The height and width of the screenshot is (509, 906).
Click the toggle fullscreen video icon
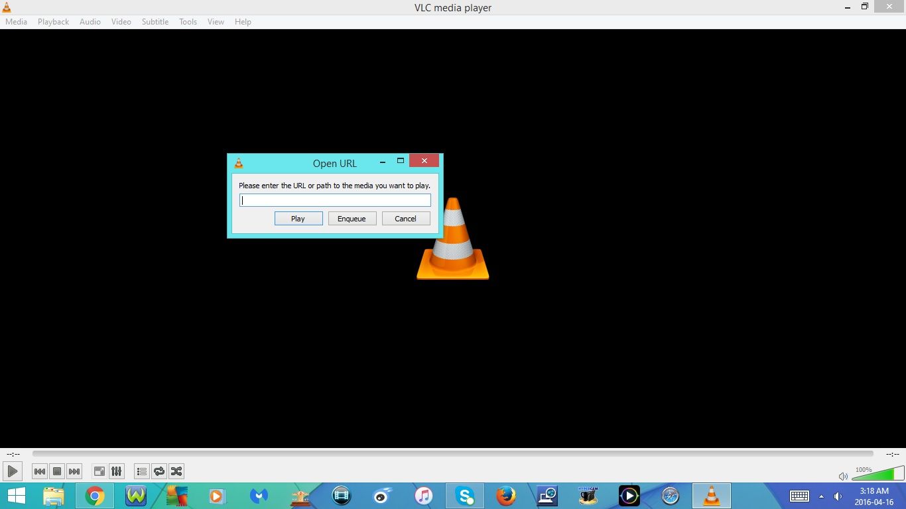[99, 471]
